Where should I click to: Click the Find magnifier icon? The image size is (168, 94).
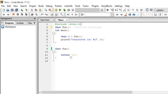[46, 10]
